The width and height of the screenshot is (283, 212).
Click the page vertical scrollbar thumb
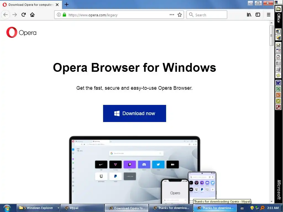[x=271, y=36]
